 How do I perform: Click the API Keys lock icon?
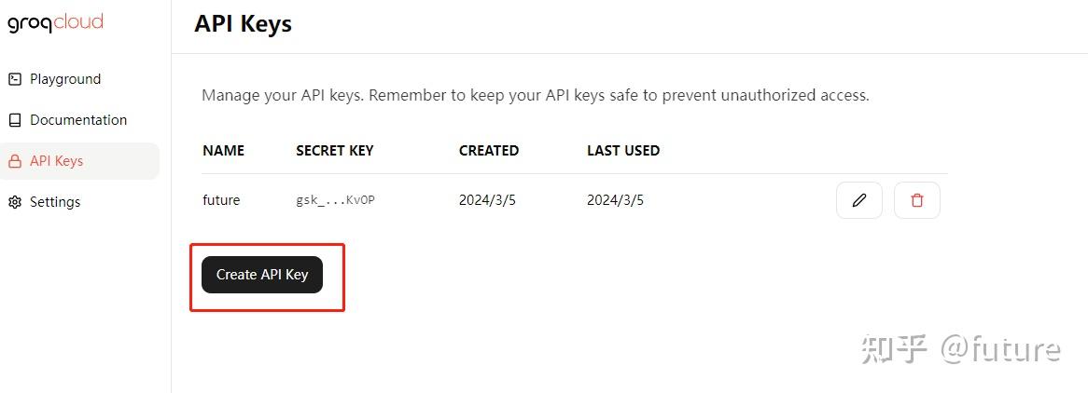click(15, 161)
